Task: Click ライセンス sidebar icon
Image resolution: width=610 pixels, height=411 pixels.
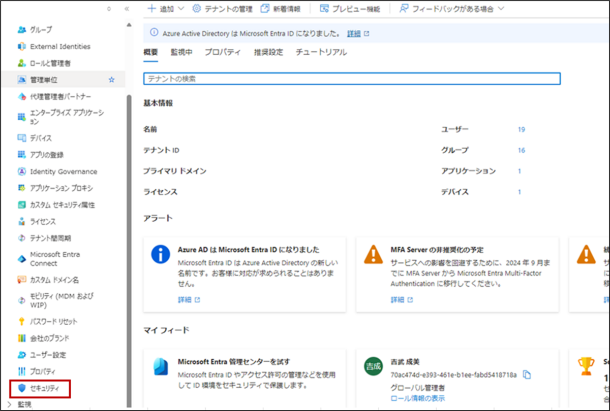Action: [x=21, y=222]
